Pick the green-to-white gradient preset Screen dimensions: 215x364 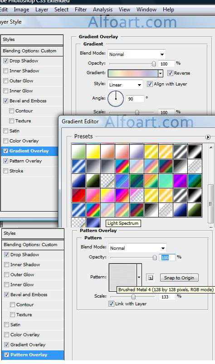(x=78, y=152)
